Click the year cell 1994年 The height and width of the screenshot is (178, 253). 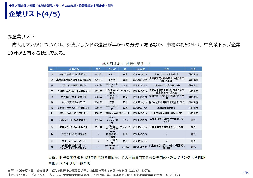(98, 86)
